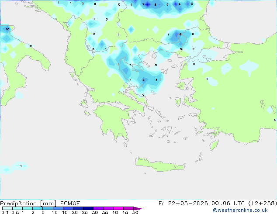Screen dimensions: 277x214
Task: Click the 0.5–1 mm legend swatch
Action: [x=17, y=208]
